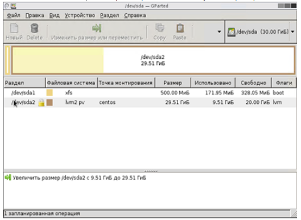Image resolution: width=301 pixels, height=220 pixels.
Task: Expand the device list arrow next to 30.00 ГиБ
Action: point(292,32)
